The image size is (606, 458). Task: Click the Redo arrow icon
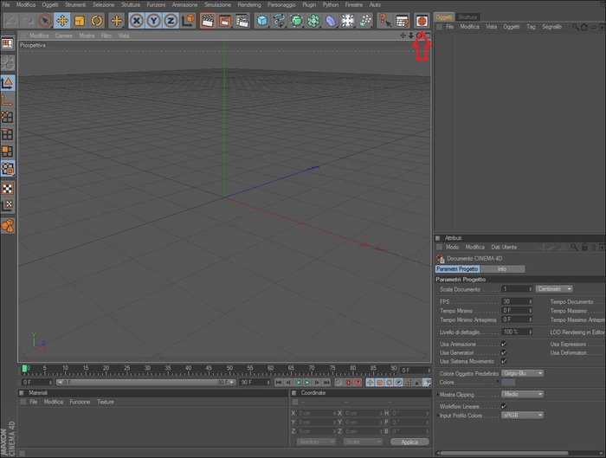coord(28,21)
